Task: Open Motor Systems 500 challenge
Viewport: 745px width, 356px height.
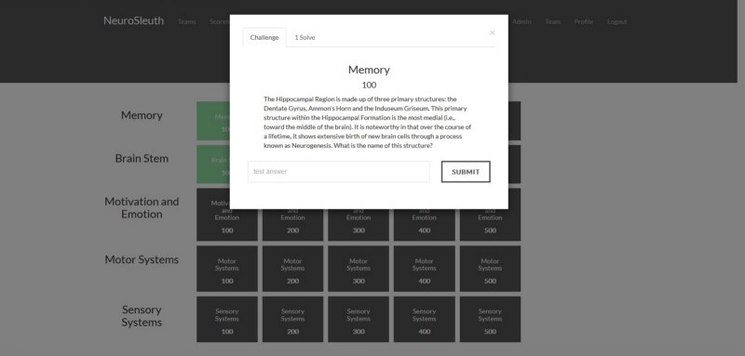Action: (490, 269)
